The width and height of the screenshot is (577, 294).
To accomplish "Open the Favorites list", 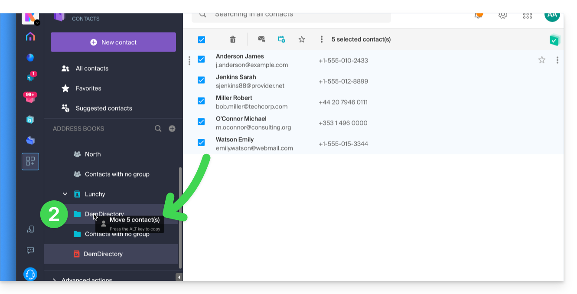I will coord(88,88).
